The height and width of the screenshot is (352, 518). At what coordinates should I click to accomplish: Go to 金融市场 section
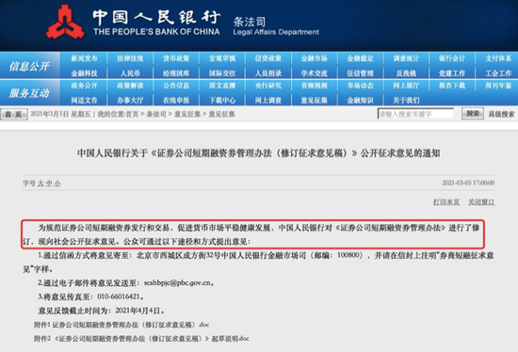tap(315, 58)
